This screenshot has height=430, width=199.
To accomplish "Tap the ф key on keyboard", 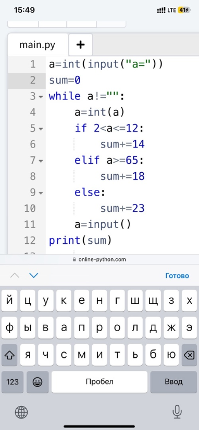I will 9,328.
